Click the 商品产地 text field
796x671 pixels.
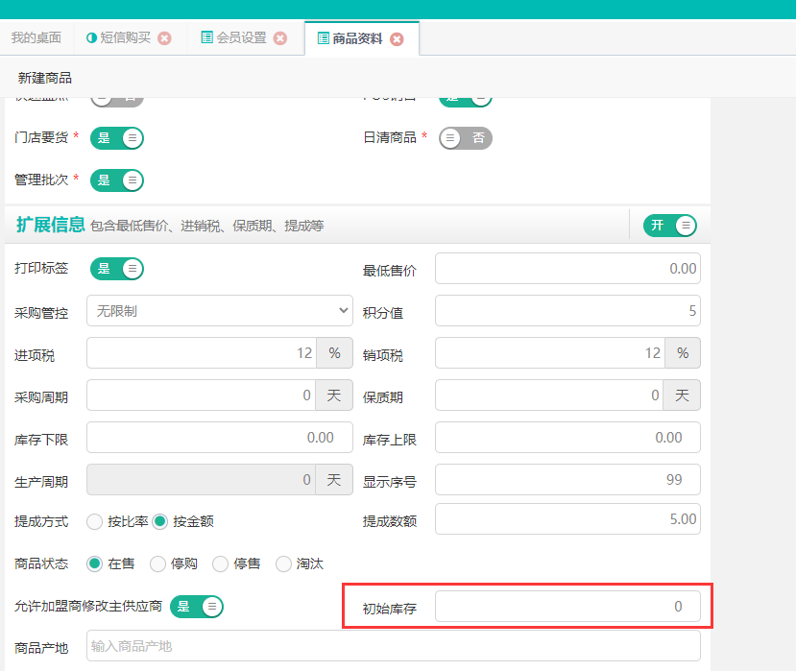[393, 647]
